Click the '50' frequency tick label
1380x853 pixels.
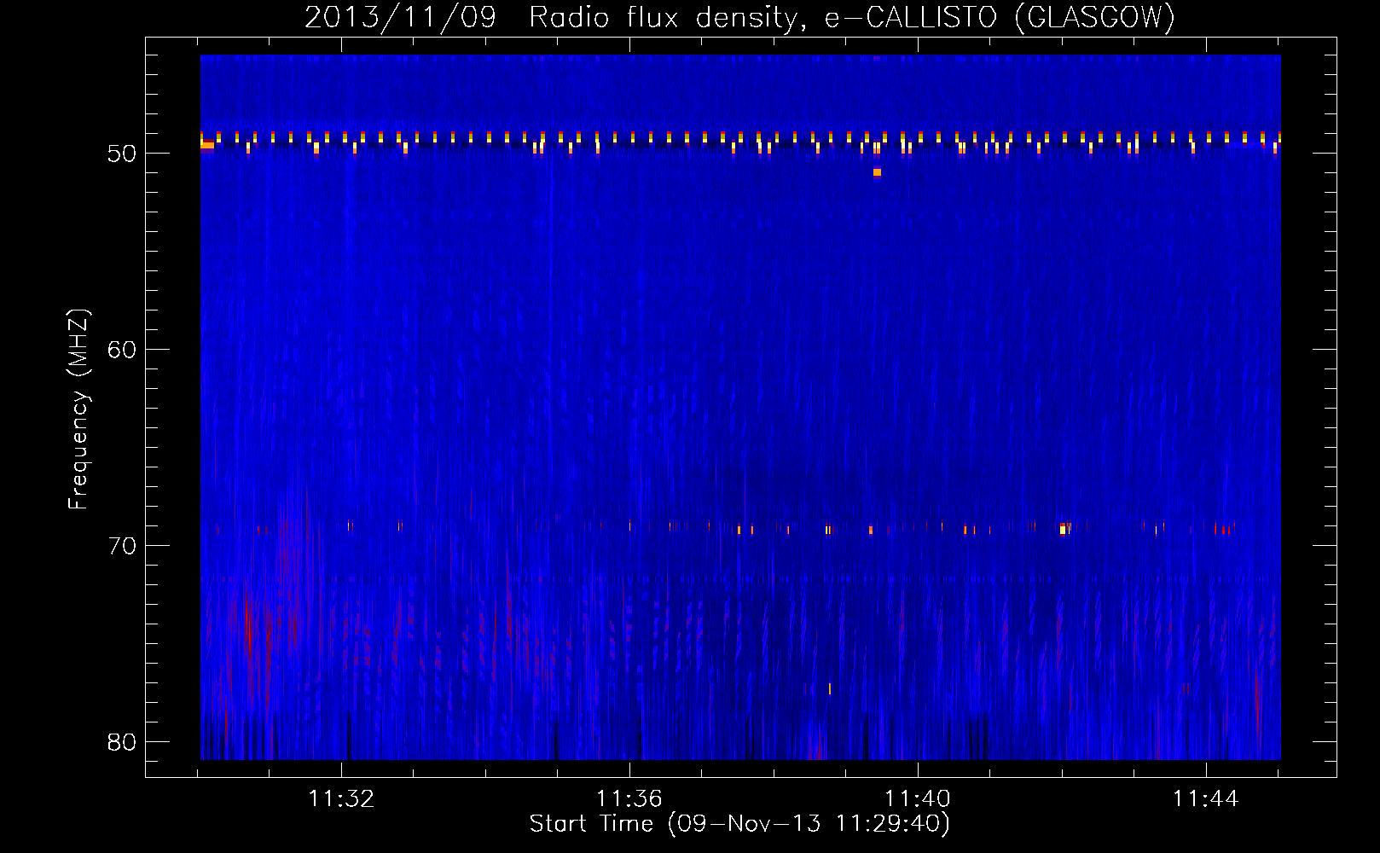tap(122, 154)
